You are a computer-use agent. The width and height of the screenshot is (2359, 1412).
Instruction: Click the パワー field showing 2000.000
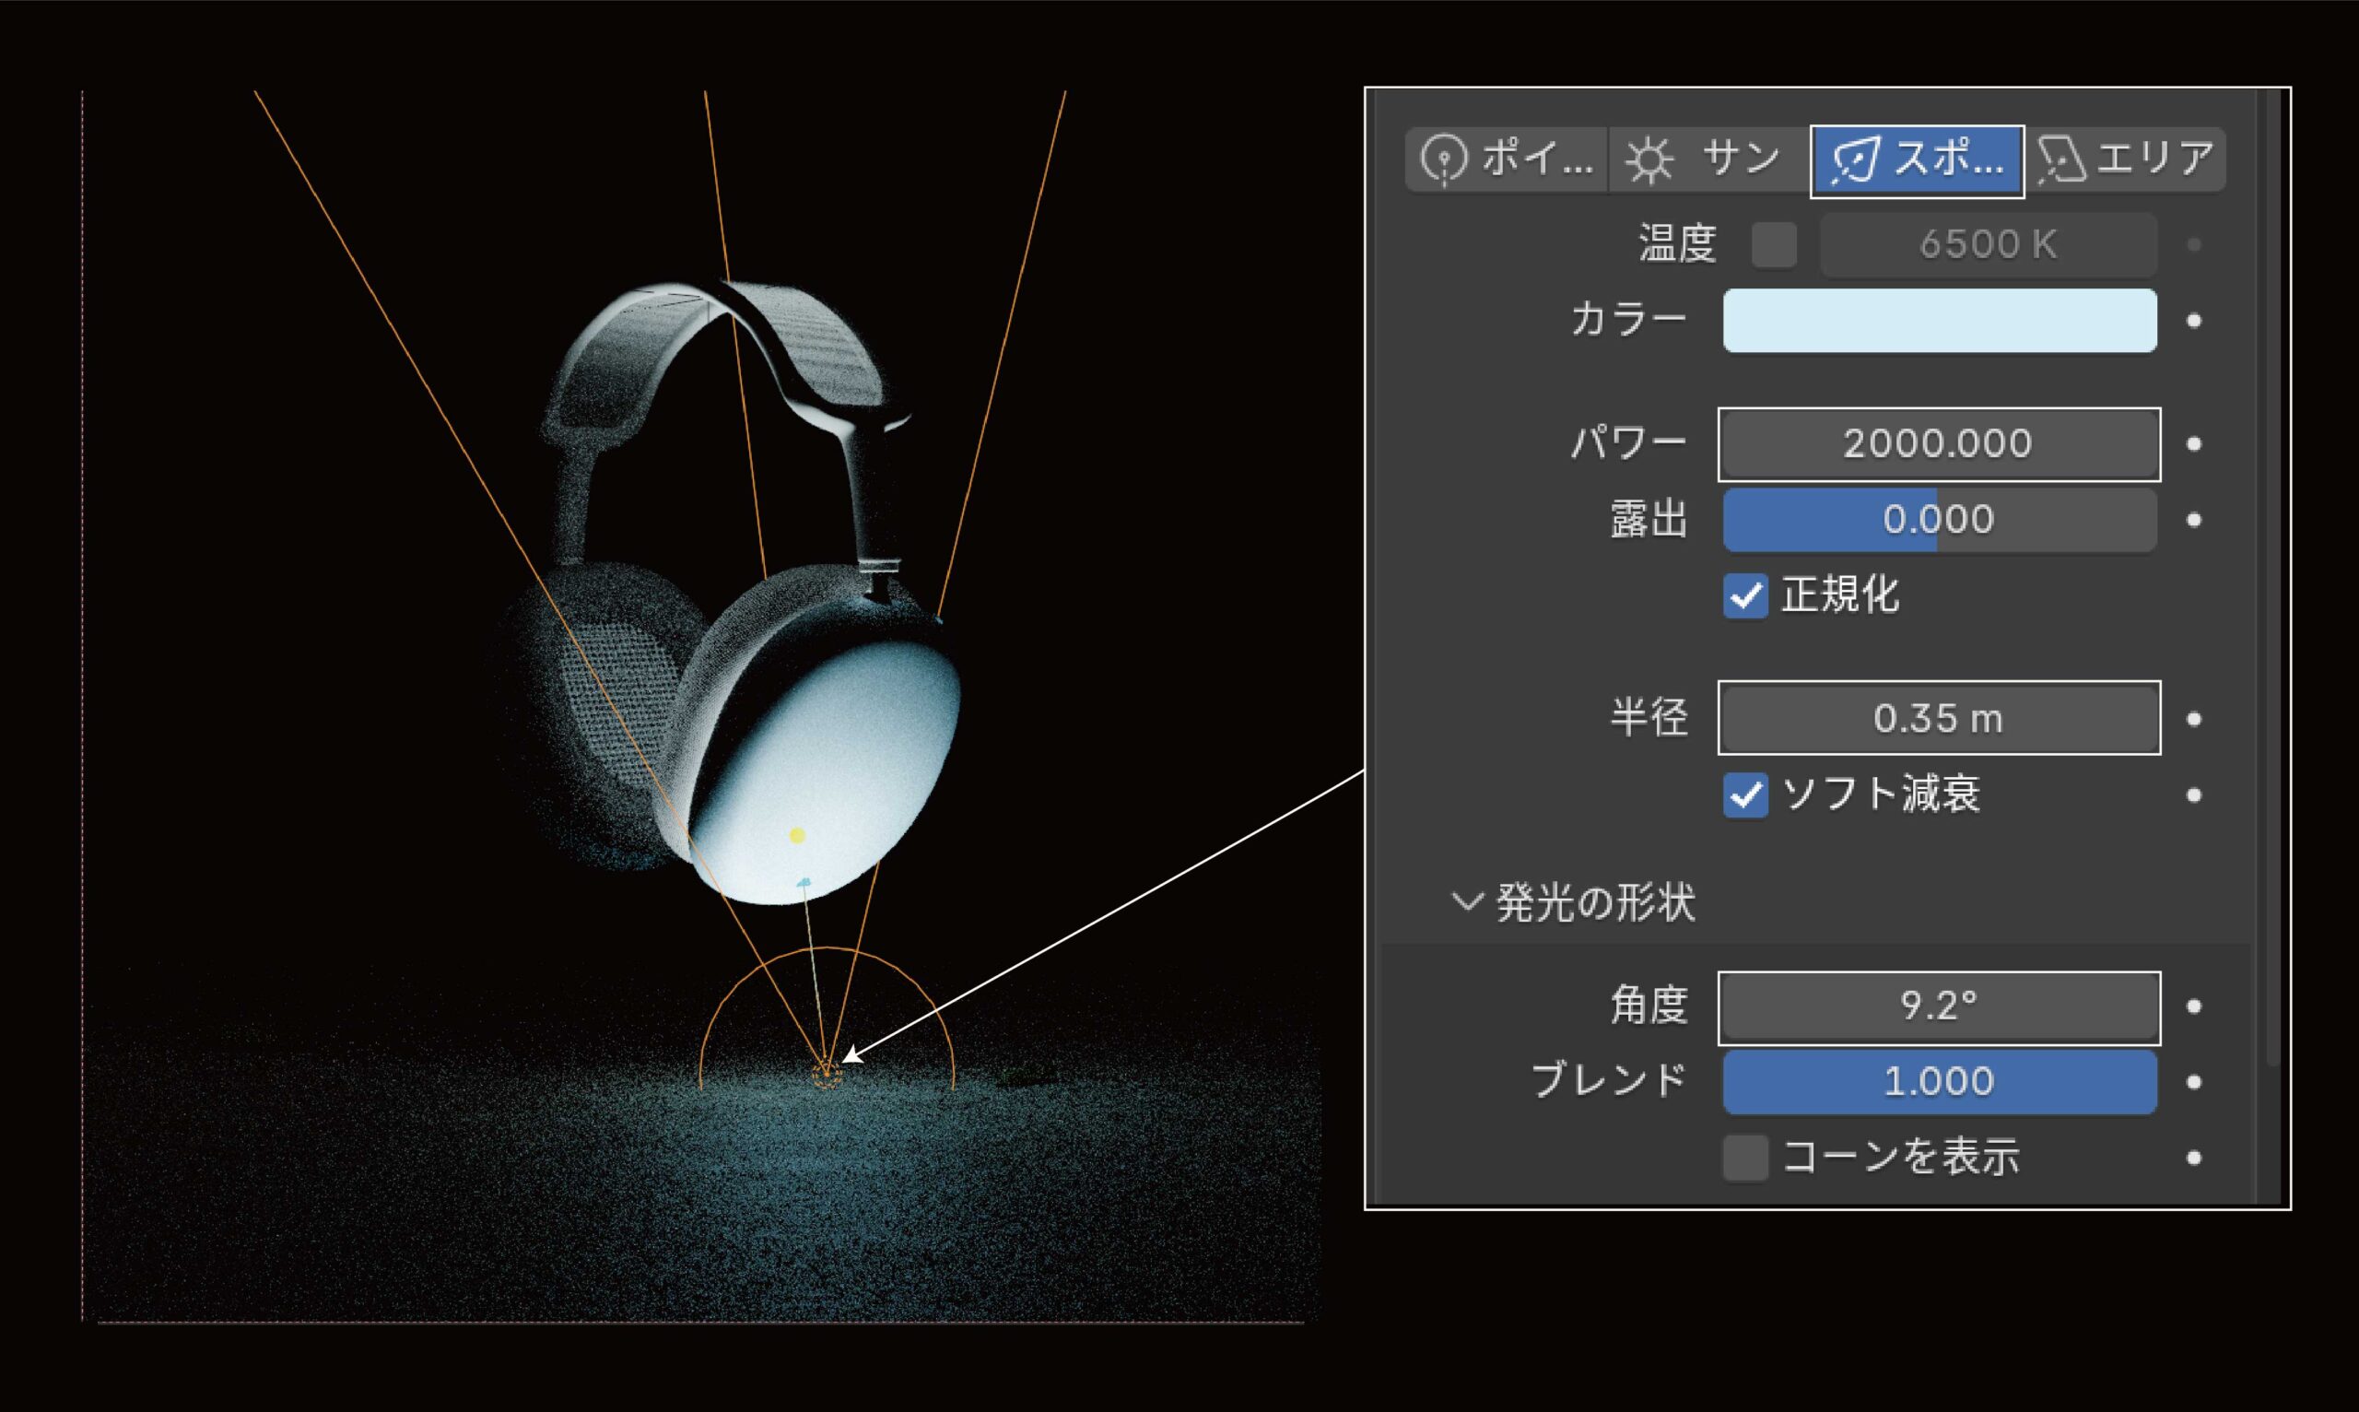(1940, 444)
